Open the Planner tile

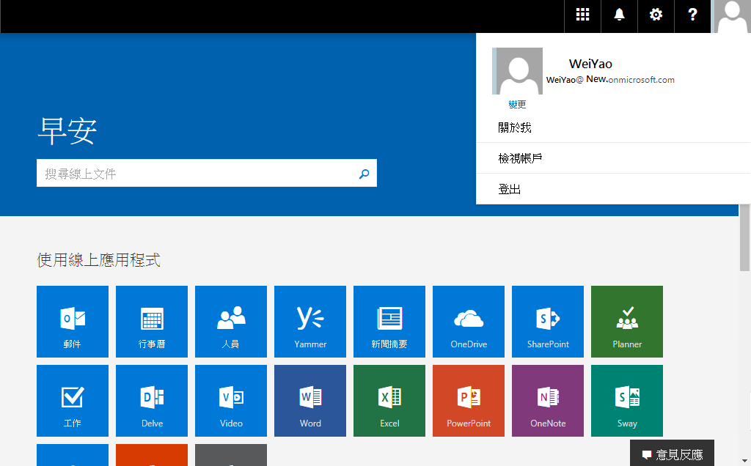coord(627,322)
